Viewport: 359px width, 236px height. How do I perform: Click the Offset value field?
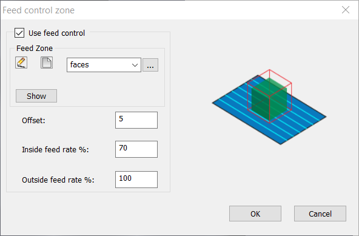136,120
